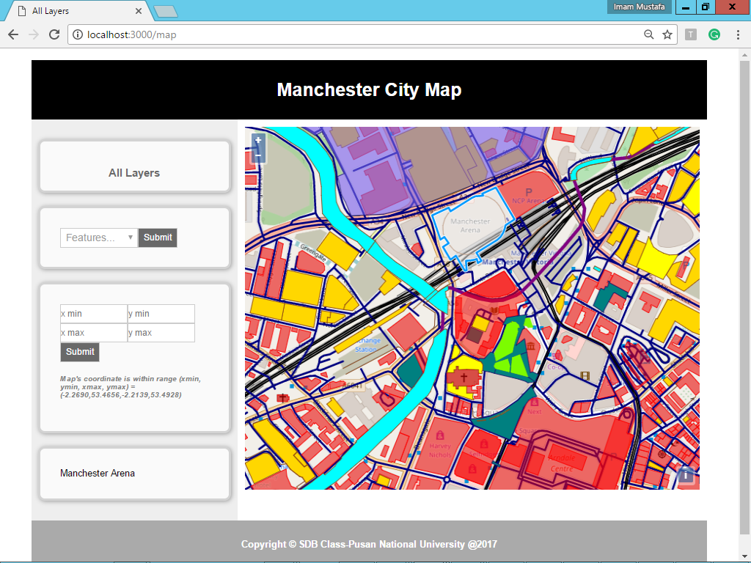Open Chrome three-dot menu

pos(738,34)
